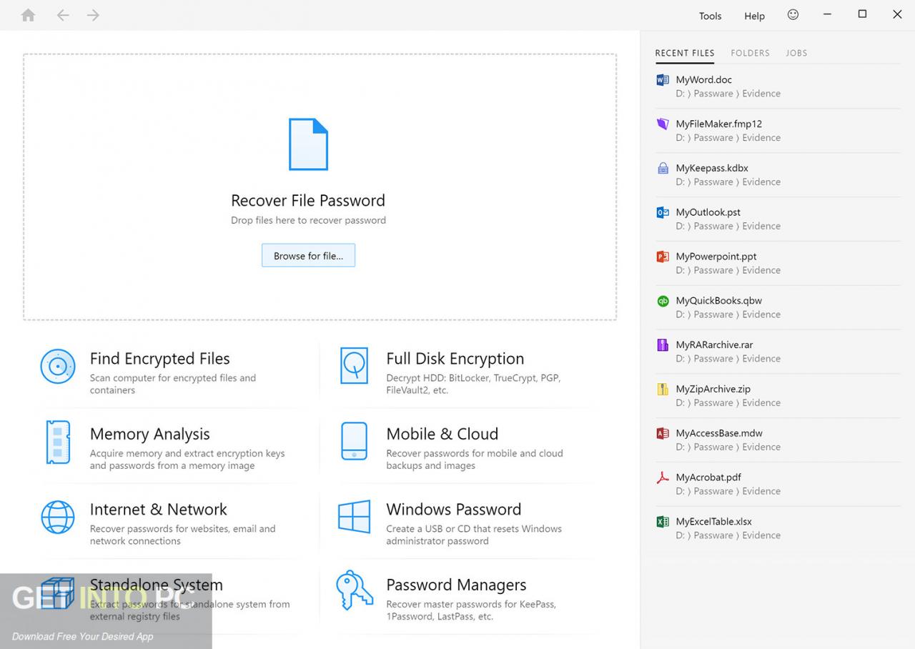Click the path under MyExcelTable.xlsx

click(728, 535)
